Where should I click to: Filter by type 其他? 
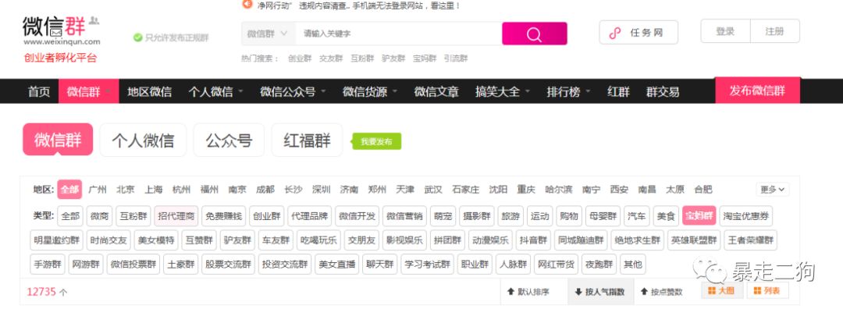pyautogui.click(x=632, y=265)
